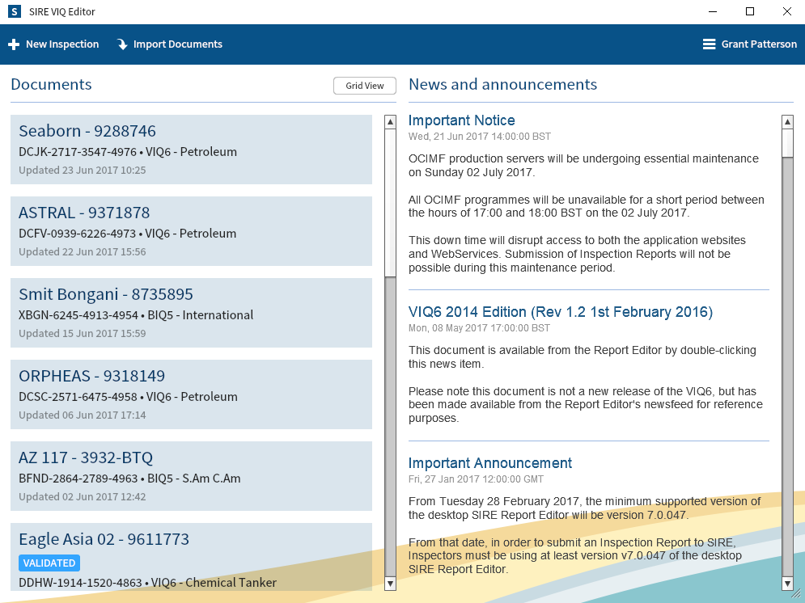Click the documents list scroll up arrow
The height and width of the screenshot is (603, 805).
(x=390, y=122)
